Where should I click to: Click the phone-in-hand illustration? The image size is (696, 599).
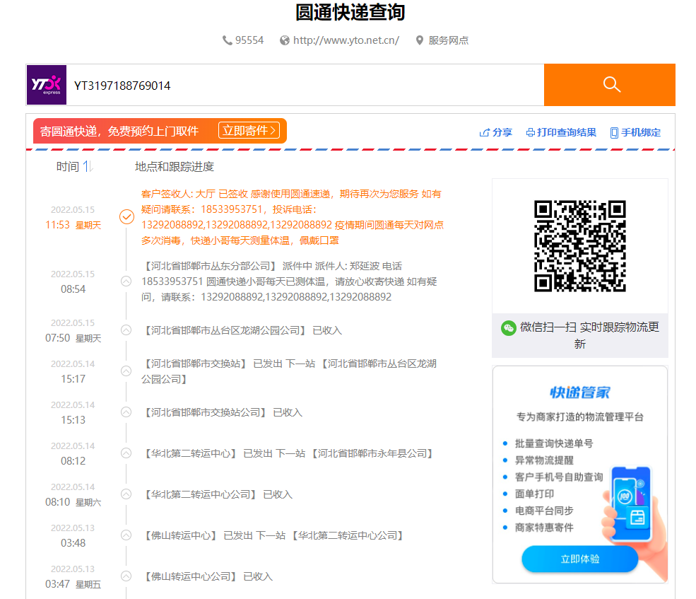(x=634, y=522)
